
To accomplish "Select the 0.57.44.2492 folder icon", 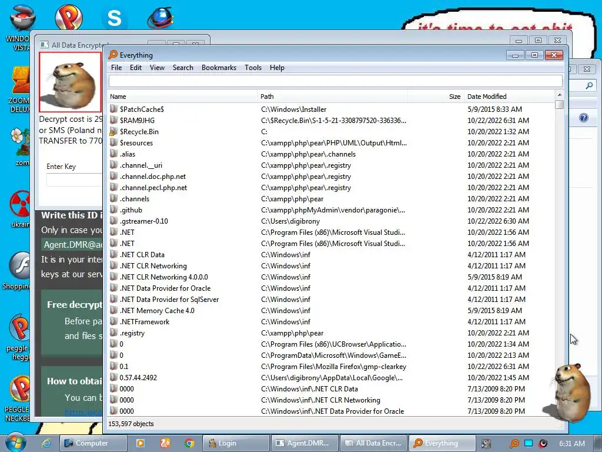I will [113, 377].
